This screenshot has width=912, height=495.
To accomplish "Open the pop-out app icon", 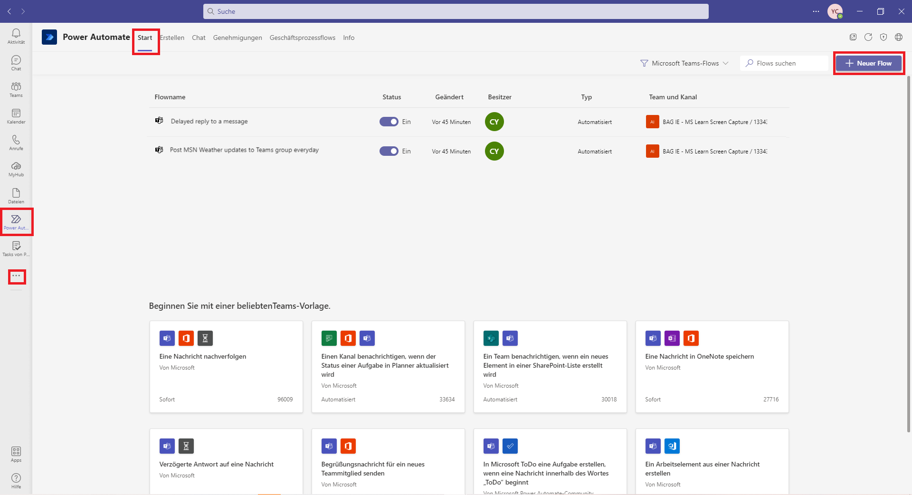I will pos(853,37).
